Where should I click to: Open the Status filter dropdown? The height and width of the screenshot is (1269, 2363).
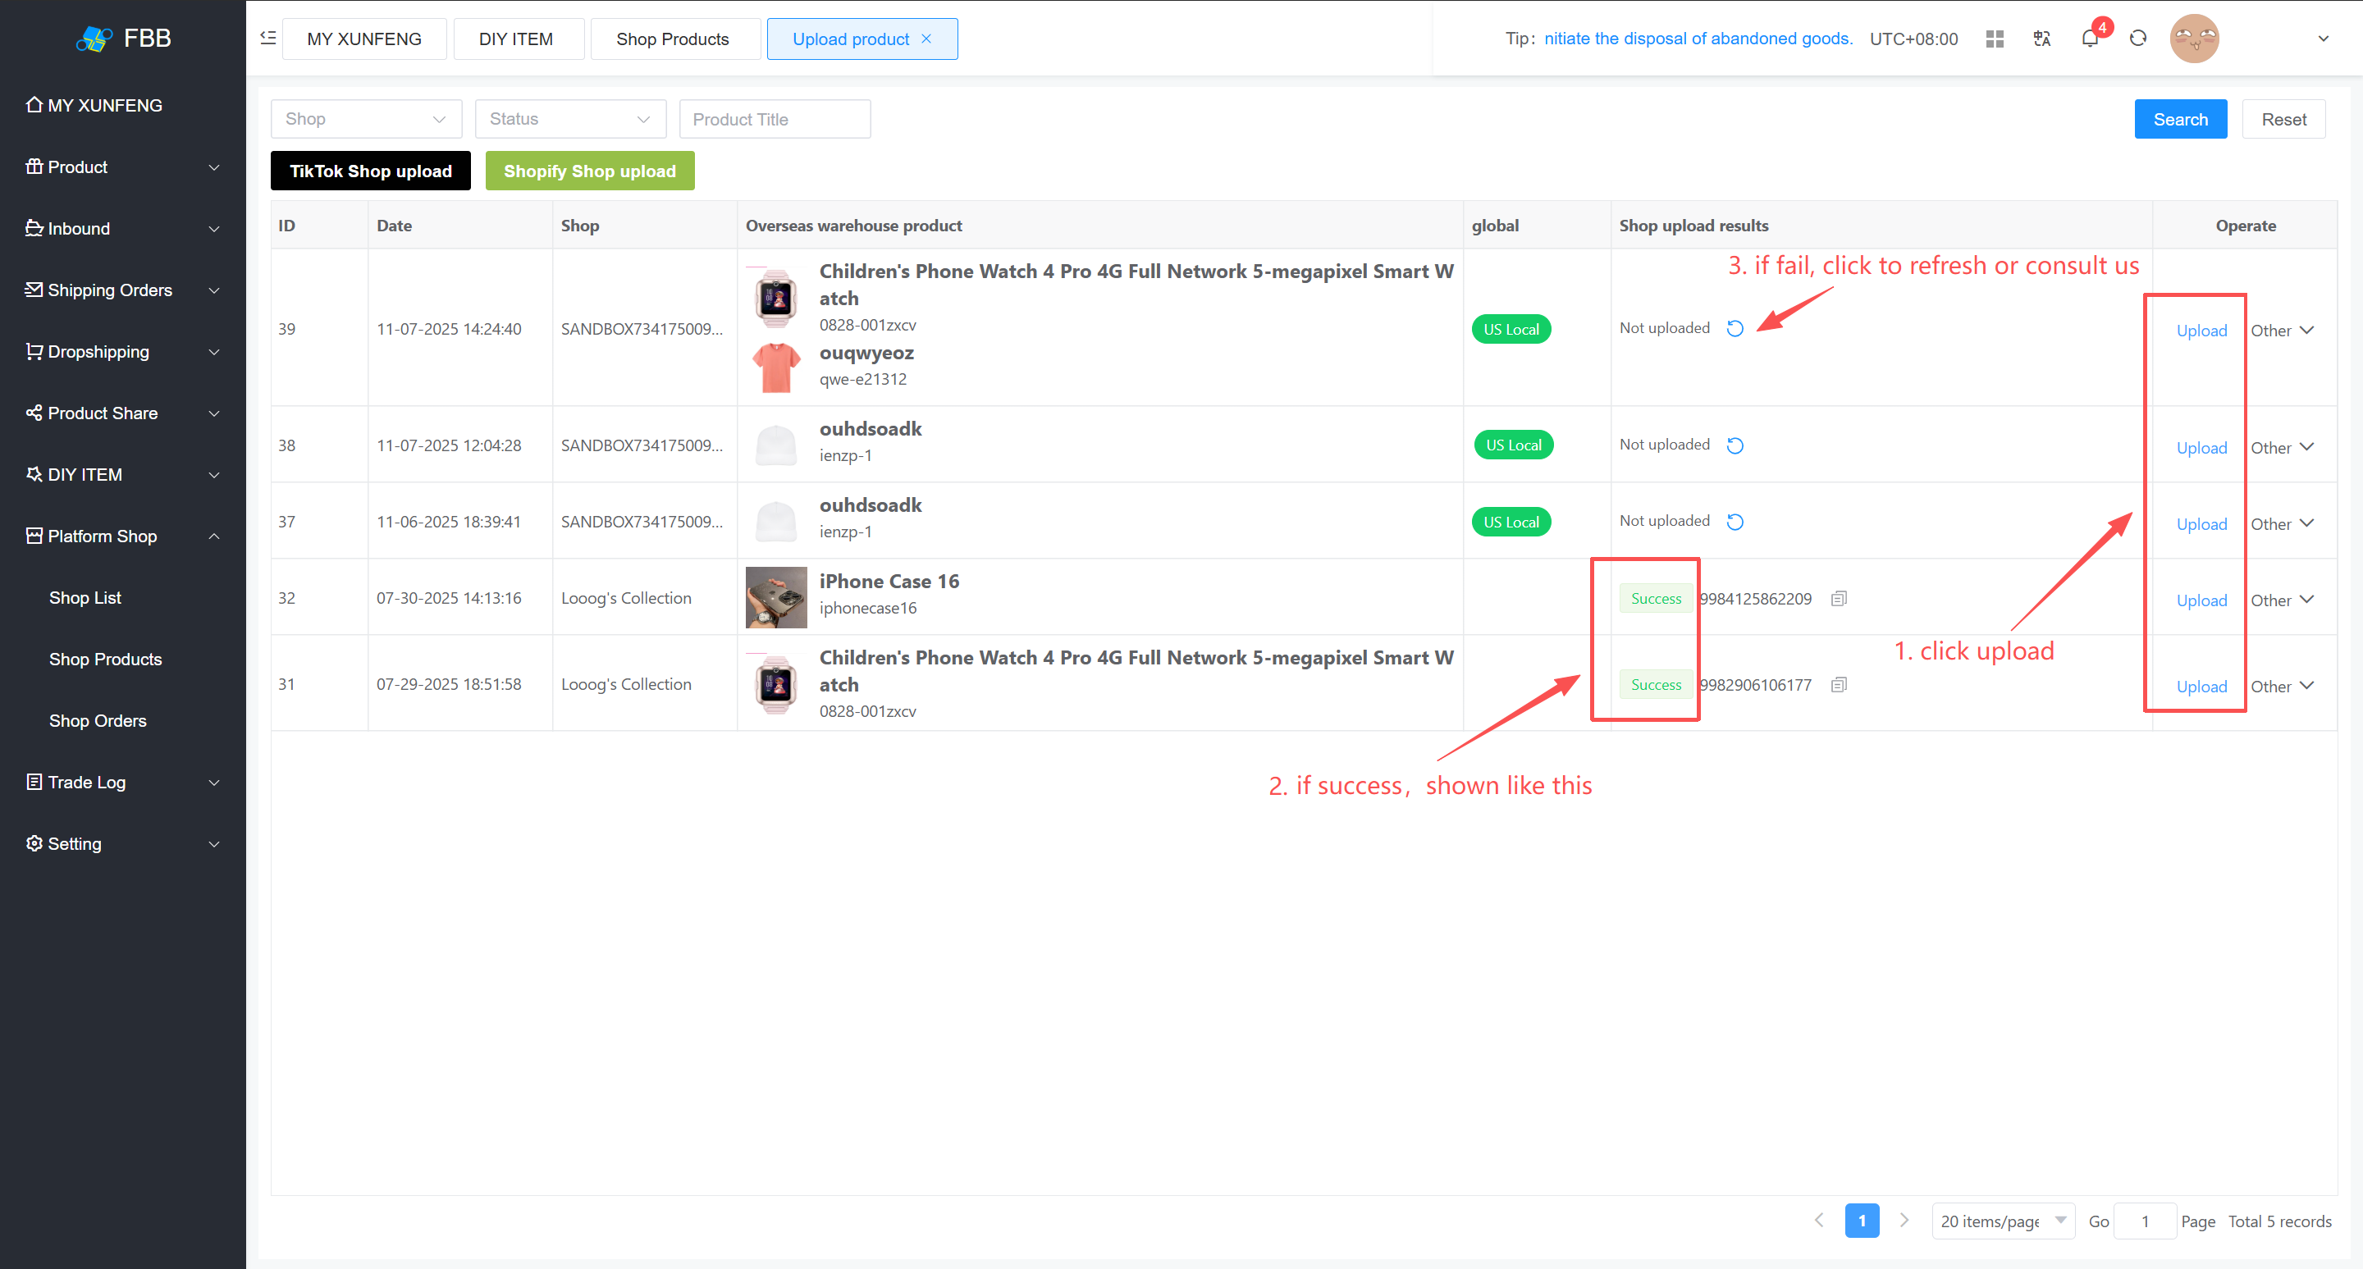(x=570, y=119)
